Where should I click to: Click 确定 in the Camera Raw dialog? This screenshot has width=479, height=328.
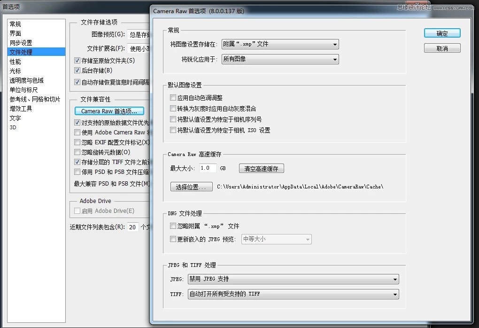point(442,33)
